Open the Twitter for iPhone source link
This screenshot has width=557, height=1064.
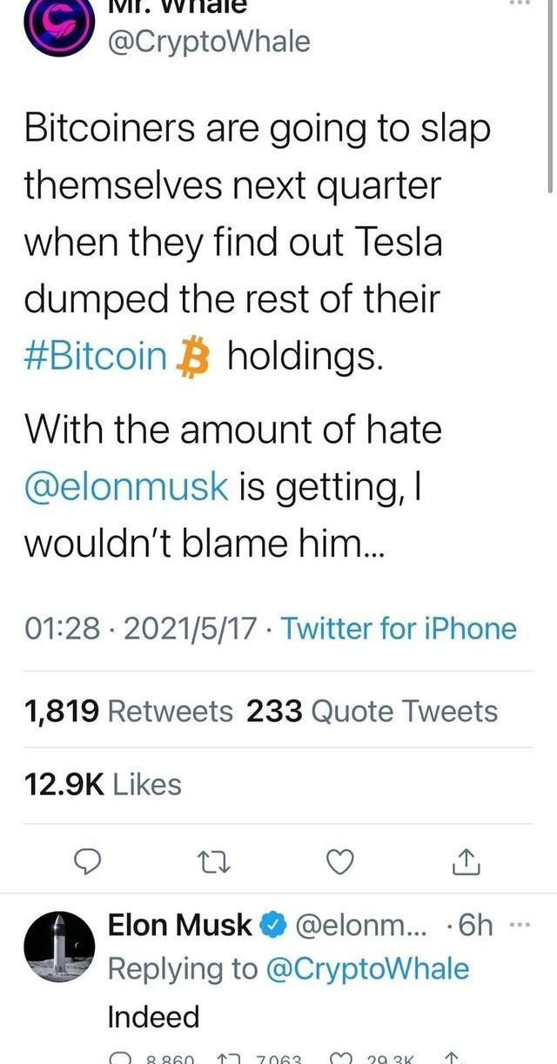coord(399,628)
